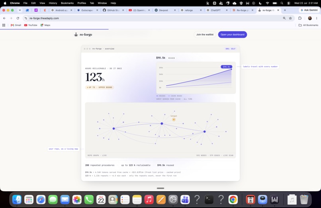Open the Chrome profile avatar

pyautogui.click(x=310, y=18)
